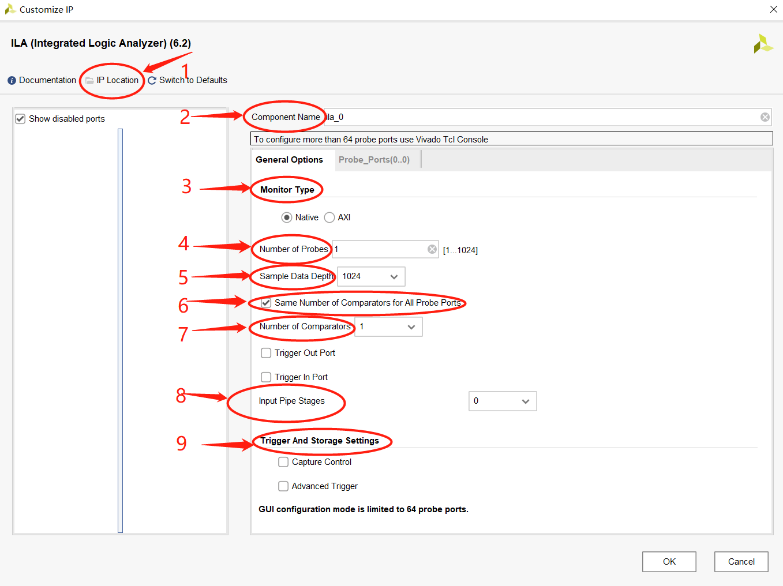Click the Cancel button

(741, 562)
